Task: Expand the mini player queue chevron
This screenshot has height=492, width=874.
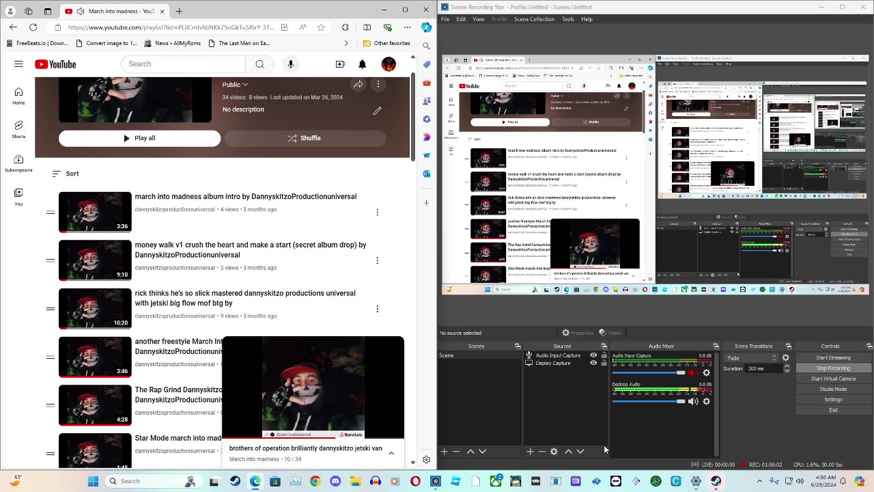Action: coord(391,453)
